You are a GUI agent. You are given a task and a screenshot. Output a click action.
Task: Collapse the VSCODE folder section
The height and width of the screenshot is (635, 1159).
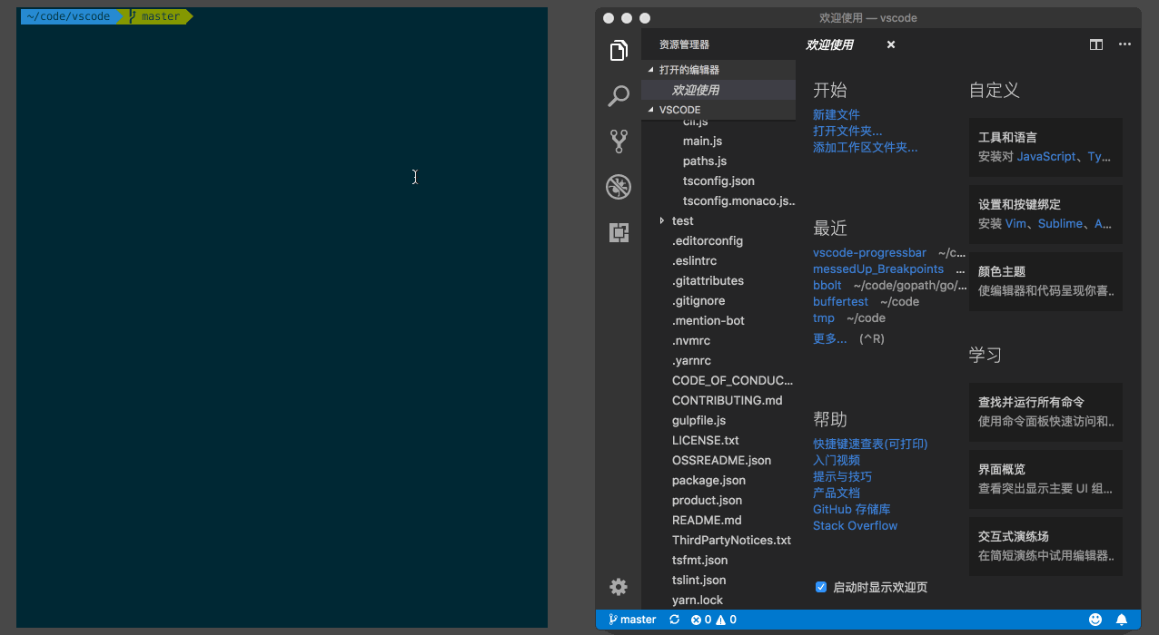(x=650, y=110)
